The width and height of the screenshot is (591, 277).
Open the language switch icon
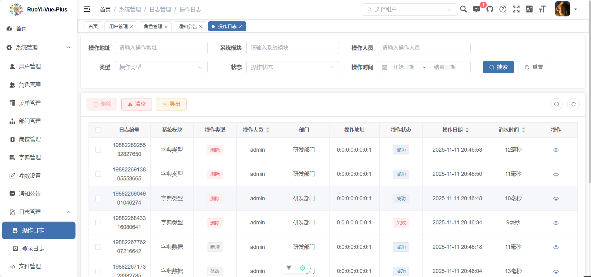point(529,9)
